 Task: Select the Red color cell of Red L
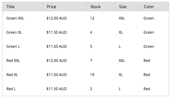tap(147, 89)
